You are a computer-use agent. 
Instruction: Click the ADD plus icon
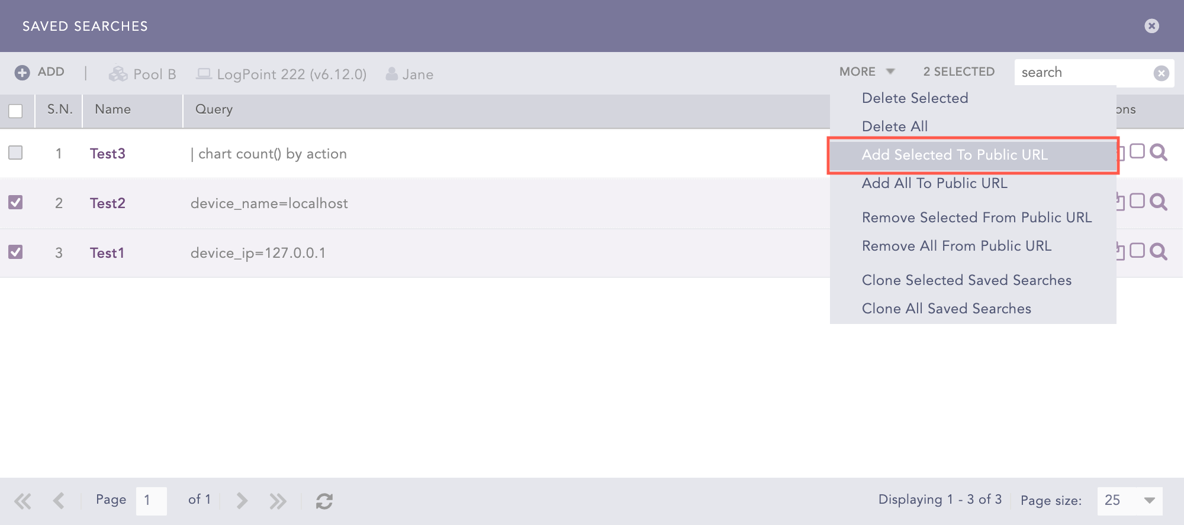(x=22, y=73)
